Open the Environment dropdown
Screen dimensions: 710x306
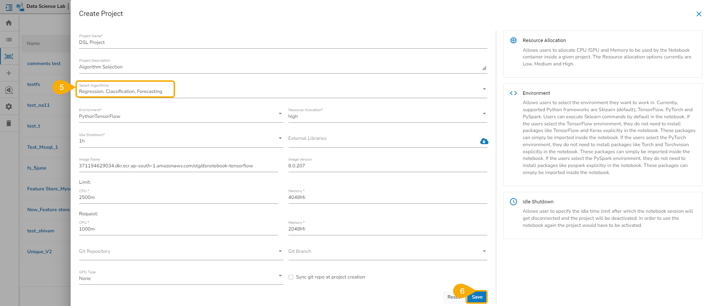click(280, 114)
